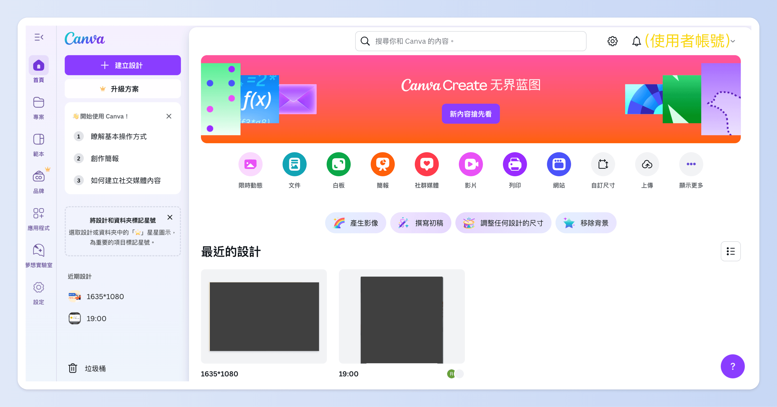Click the Canva Create 无界蓝图 banner title
The image size is (777, 407).
(471, 85)
